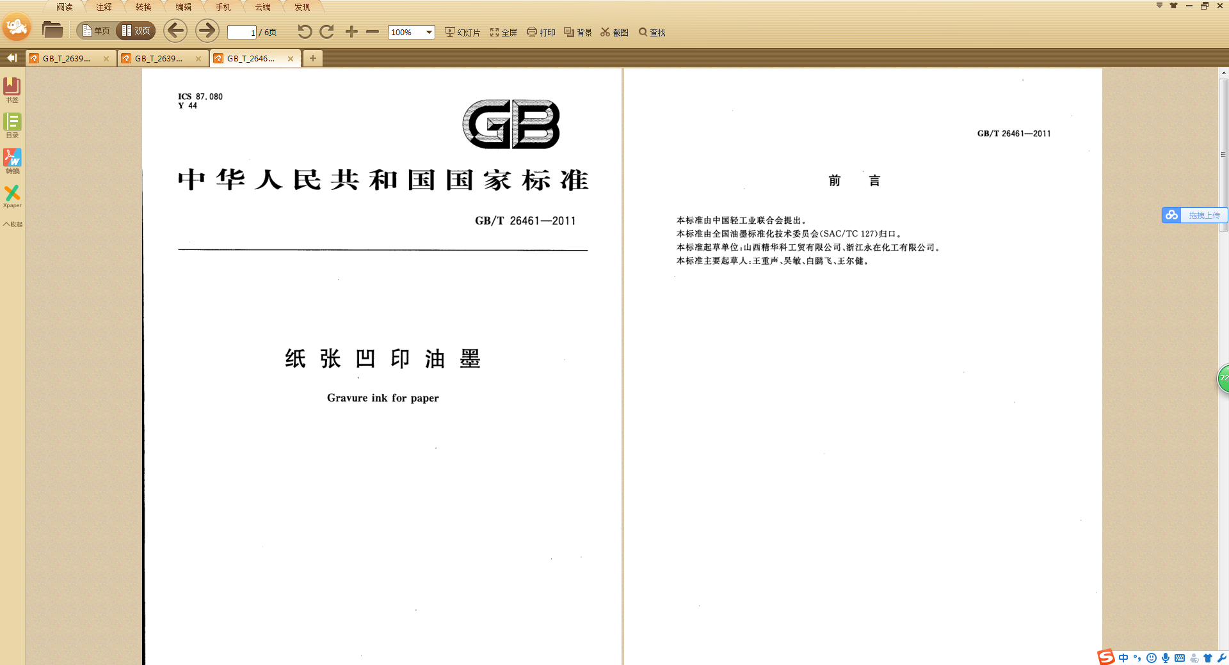Click the 拖拽上传 cloud upload button
Screen dimensions: 1229x665
pos(1194,215)
